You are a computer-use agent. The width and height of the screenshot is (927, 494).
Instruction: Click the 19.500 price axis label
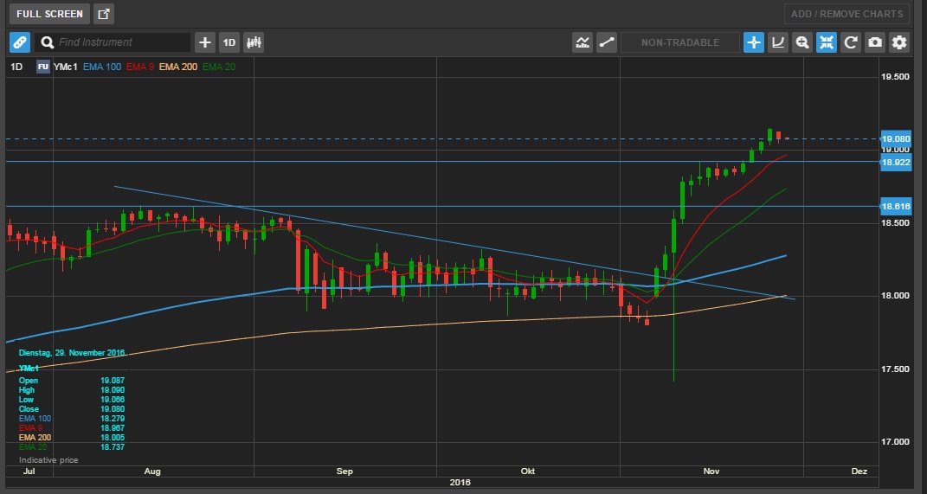click(x=896, y=77)
